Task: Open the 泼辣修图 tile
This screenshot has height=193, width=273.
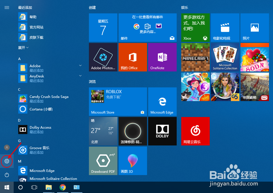Action: [133, 131]
